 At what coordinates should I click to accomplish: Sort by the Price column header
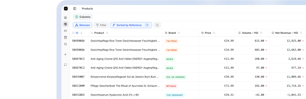pos(208,33)
